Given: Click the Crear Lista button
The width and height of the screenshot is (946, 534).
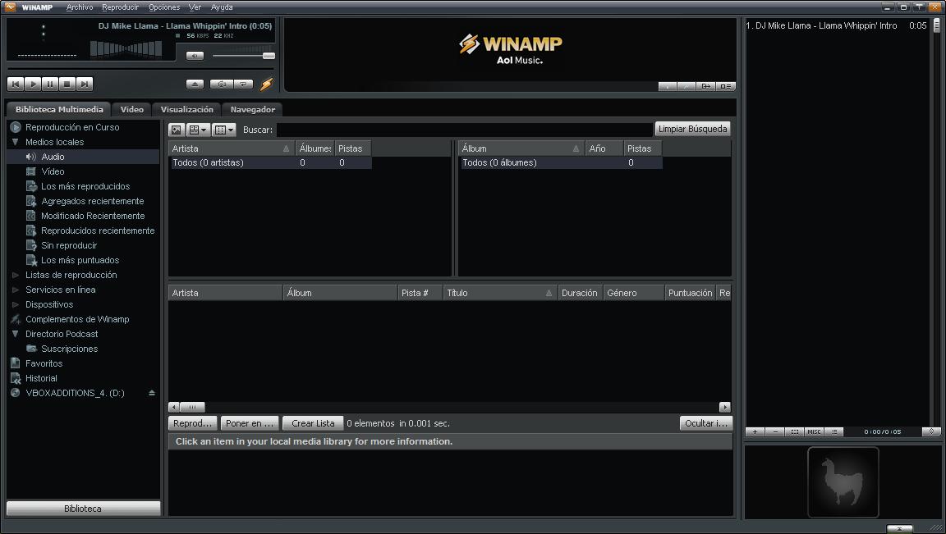Looking at the screenshot, I should [x=313, y=423].
